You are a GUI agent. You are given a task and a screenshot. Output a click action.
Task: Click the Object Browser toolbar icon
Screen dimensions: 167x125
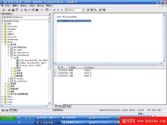point(92,10)
